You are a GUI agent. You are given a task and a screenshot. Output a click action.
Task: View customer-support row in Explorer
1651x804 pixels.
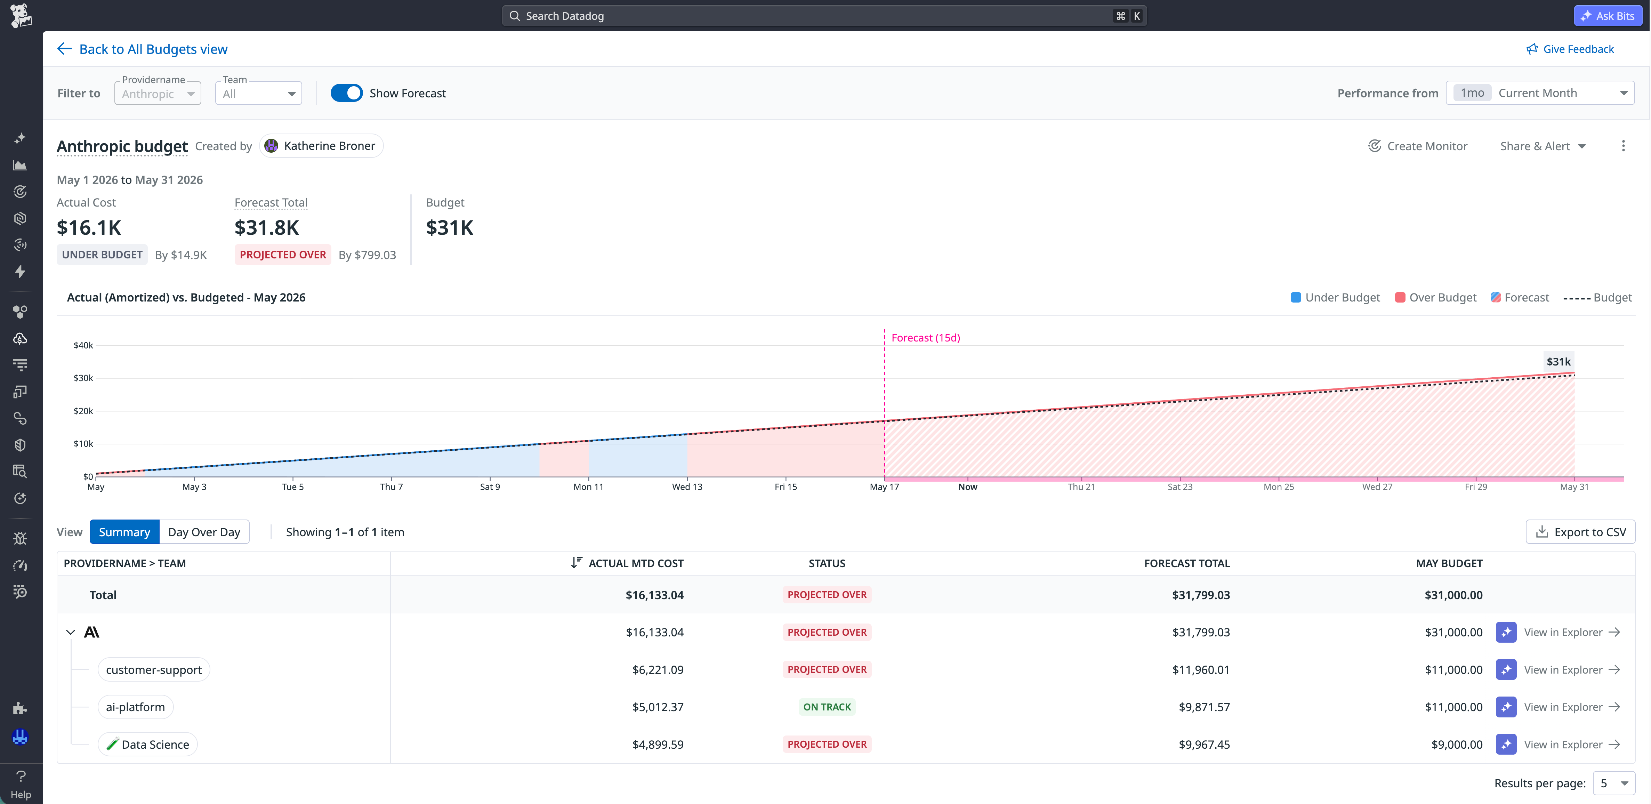click(1573, 670)
